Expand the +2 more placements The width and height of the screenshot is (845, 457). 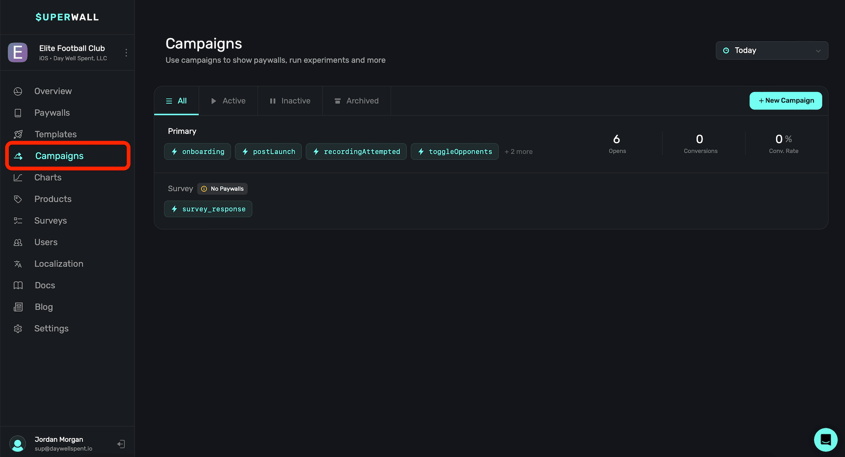(518, 152)
